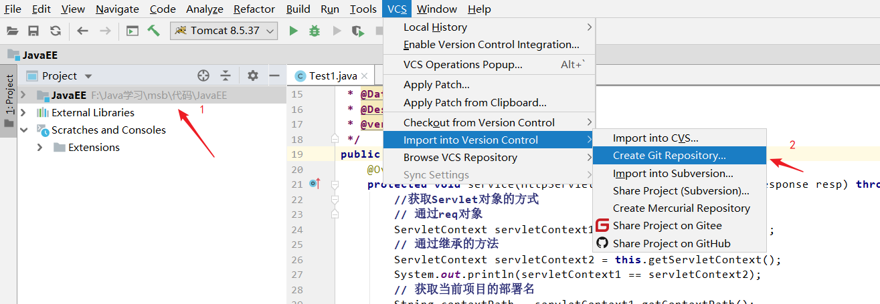The width and height of the screenshot is (880, 304).
Task: Select Create Git Repository... menu entry
Action: pos(669,156)
